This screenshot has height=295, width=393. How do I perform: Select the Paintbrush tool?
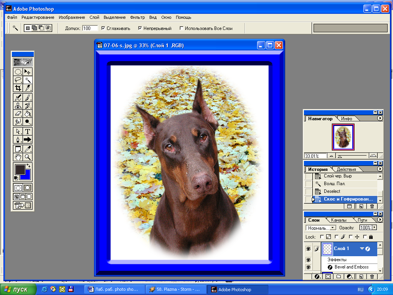28,98
